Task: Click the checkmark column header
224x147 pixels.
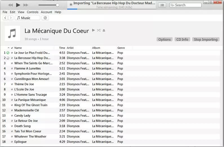Action: pyautogui.click(x=12, y=48)
